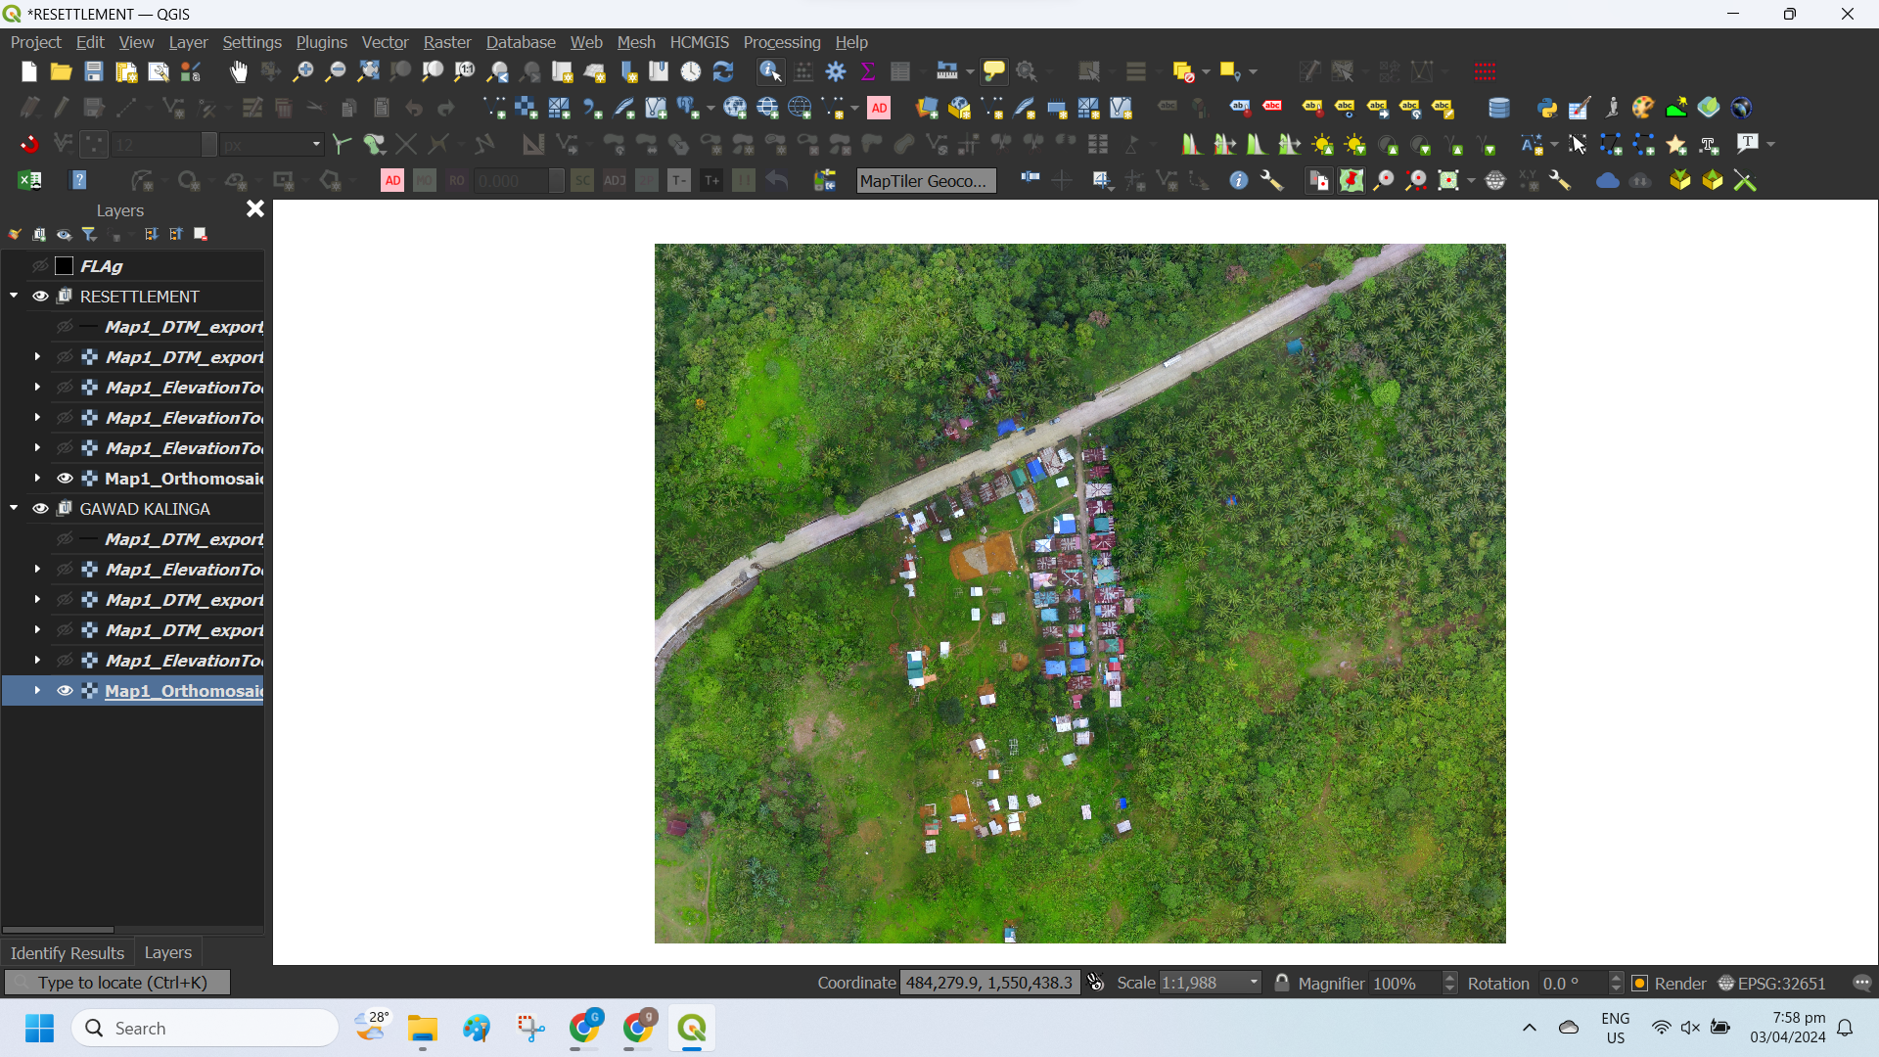The image size is (1879, 1057).
Task: Click the Save Project floppy icon
Action: pos(93,71)
